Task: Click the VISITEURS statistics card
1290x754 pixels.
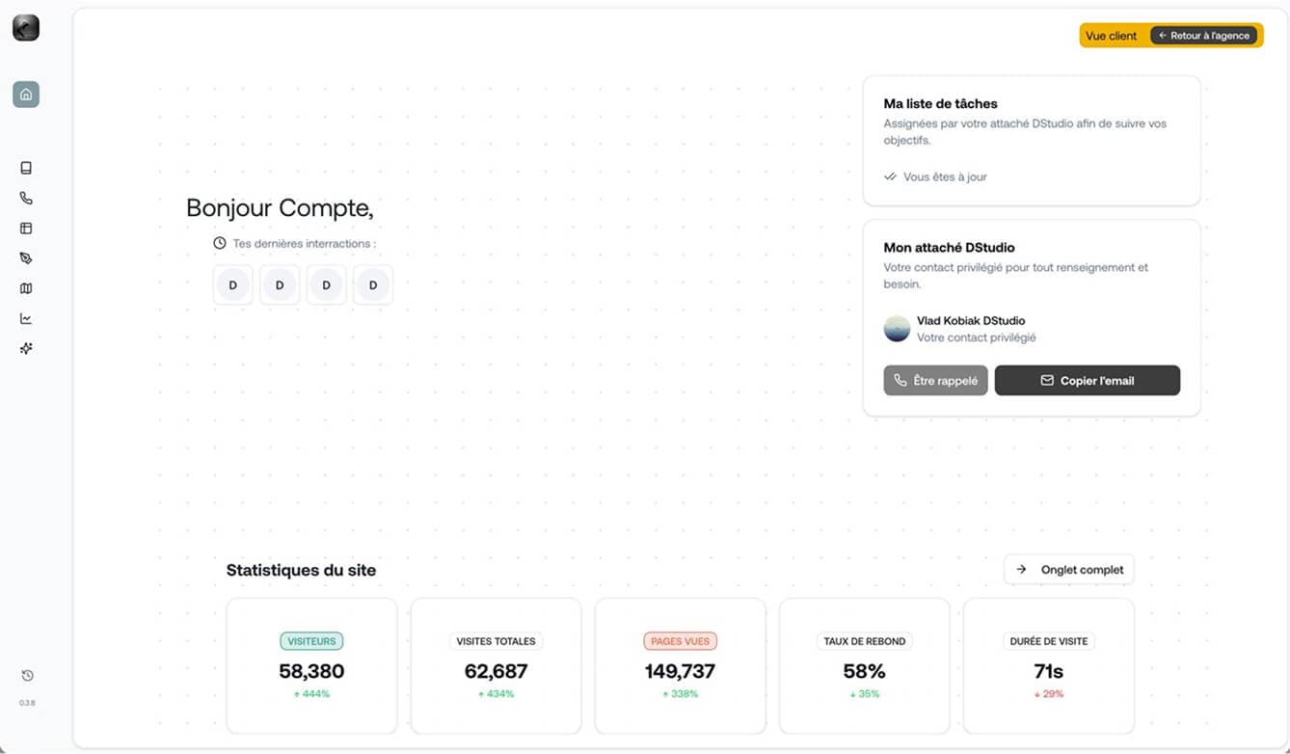Action: coord(311,666)
